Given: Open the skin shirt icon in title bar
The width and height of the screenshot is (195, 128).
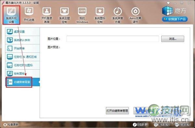Looking at the screenshot, I should pos(168,3).
